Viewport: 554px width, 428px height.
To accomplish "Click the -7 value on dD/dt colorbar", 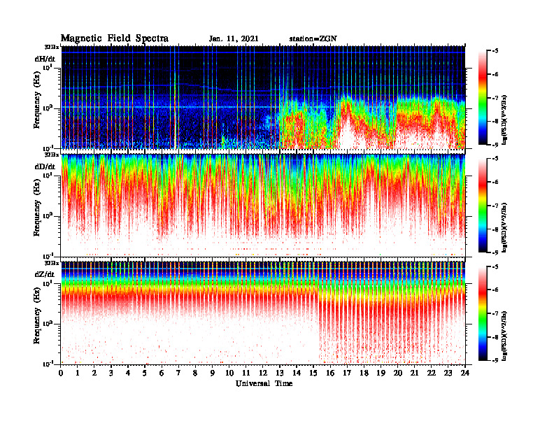I will pyautogui.click(x=495, y=206).
